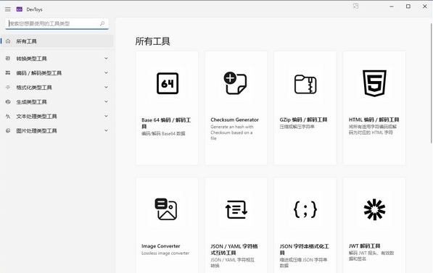
Task: Open the GZip 编码 / 解码工具 title
Action: point(303,119)
